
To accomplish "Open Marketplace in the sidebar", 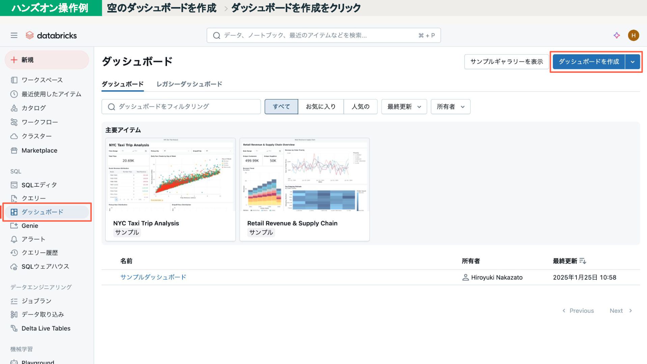I will (47, 150).
